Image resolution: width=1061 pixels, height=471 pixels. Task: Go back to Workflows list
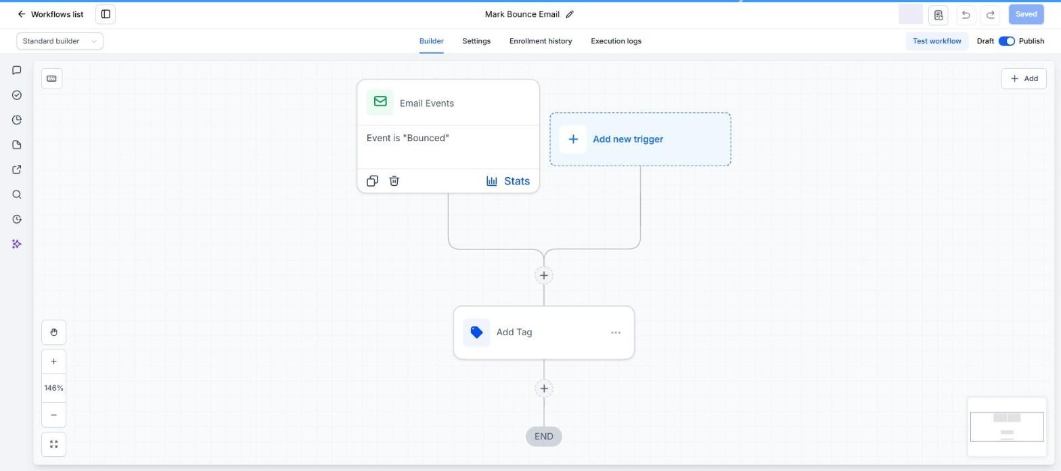click(51, 14)
